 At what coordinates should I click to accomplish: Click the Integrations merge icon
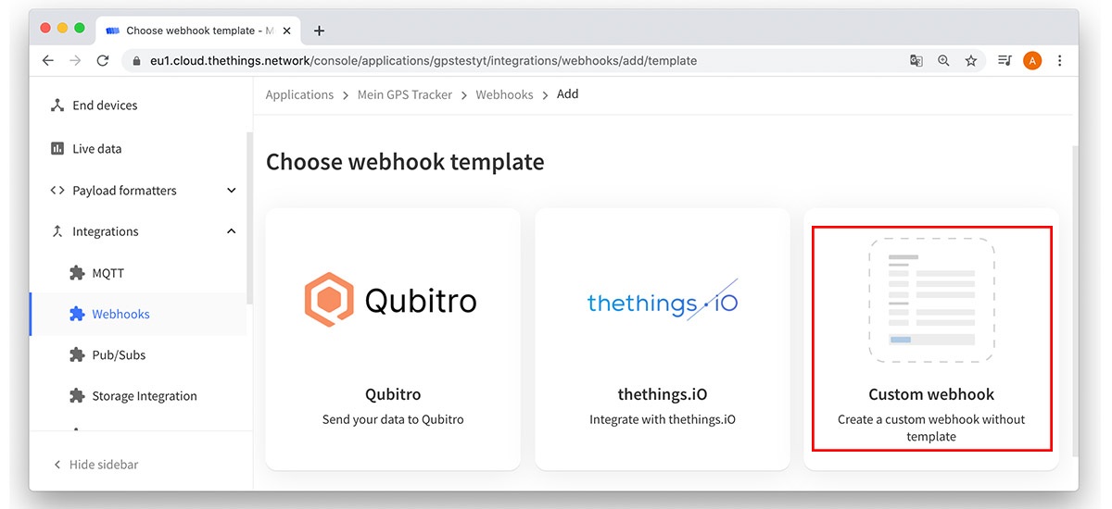tap(57, 231)
